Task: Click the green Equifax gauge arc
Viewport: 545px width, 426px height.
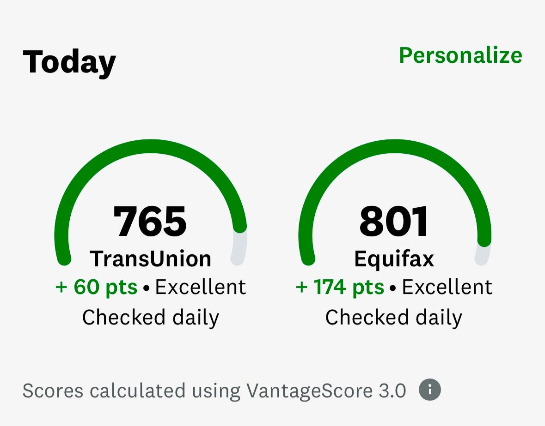Action: (x=394, y=148)
